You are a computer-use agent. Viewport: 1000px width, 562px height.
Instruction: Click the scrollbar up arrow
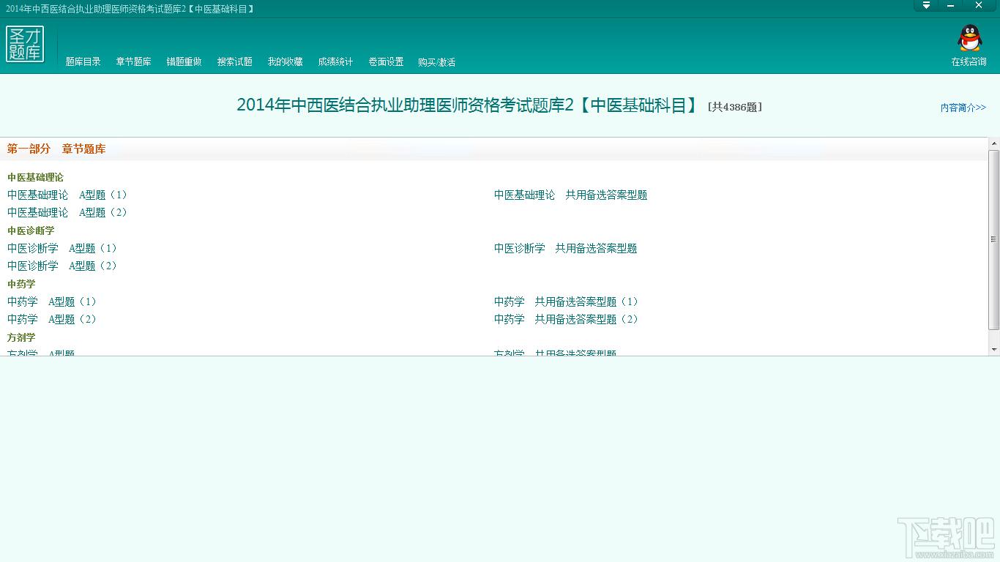[993, 143]
